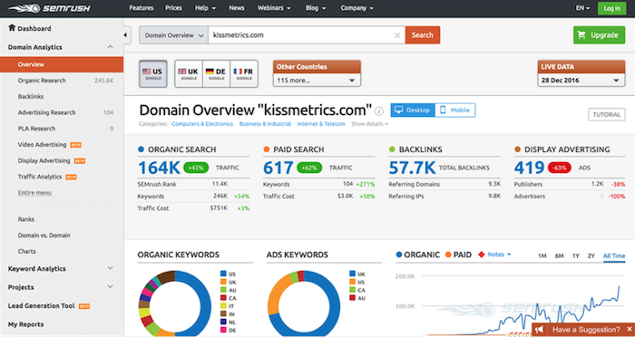This screenshot has height=337, width=635.
Task: Collapse the sidebar with the arrow handle
Action: pyautogui.click(x=125, y=35)
